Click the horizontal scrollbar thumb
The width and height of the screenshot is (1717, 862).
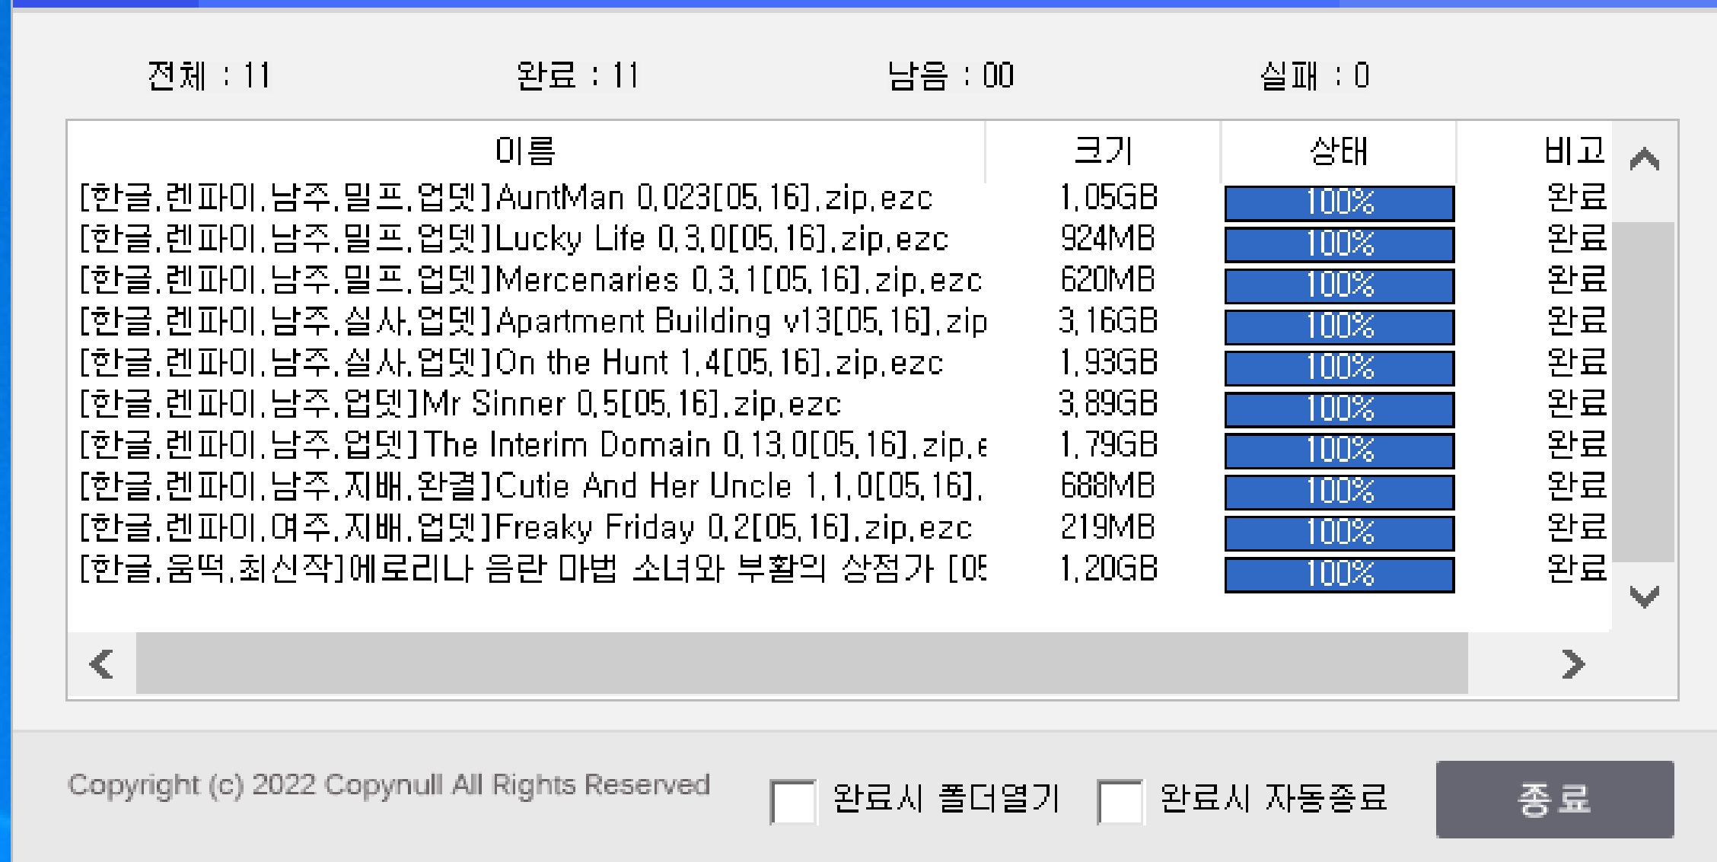coord(801,664)
